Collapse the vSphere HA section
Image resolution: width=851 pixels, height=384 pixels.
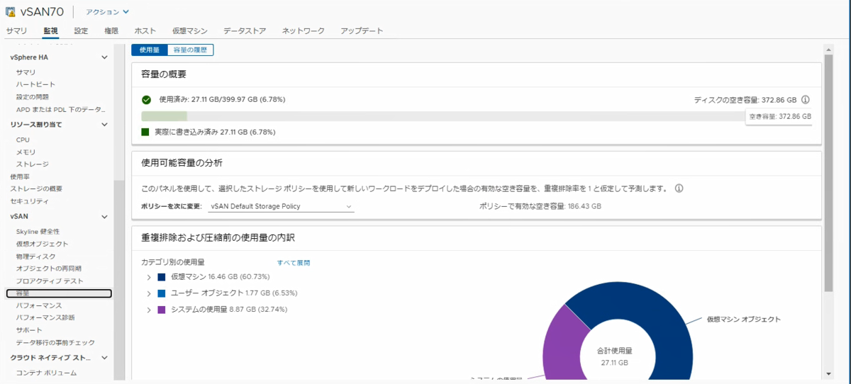pos(104,57)
